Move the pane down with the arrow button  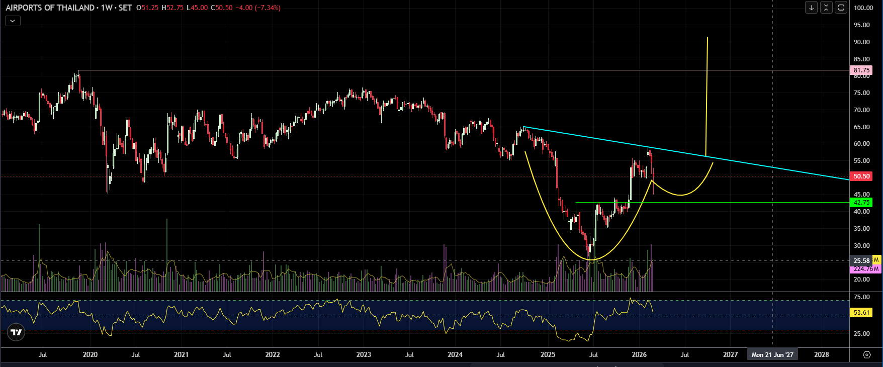tap(811, 8)
